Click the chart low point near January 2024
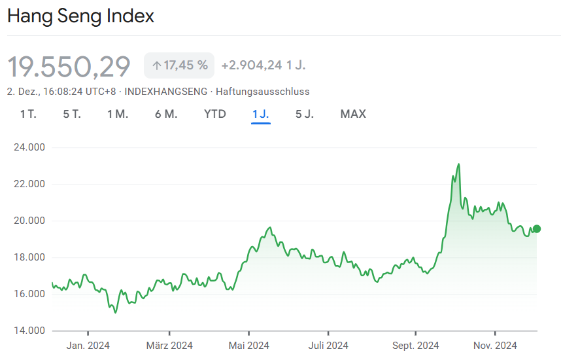 tap(115, 313)
